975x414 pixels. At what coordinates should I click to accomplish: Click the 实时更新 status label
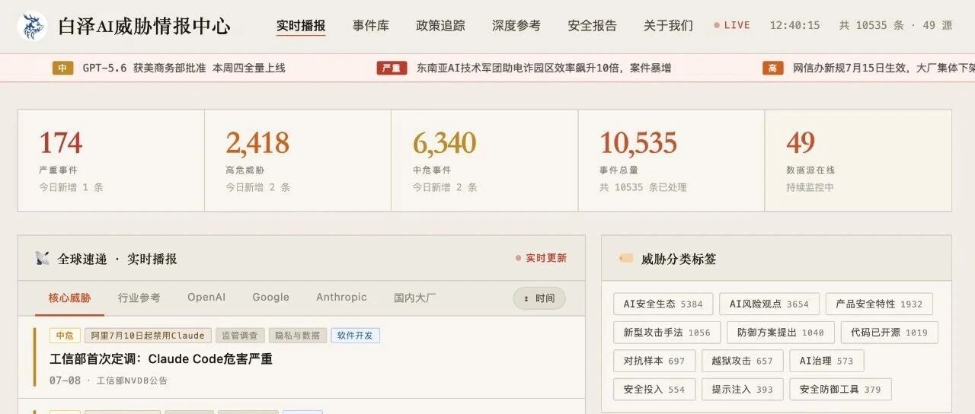(x=541, y=259)
